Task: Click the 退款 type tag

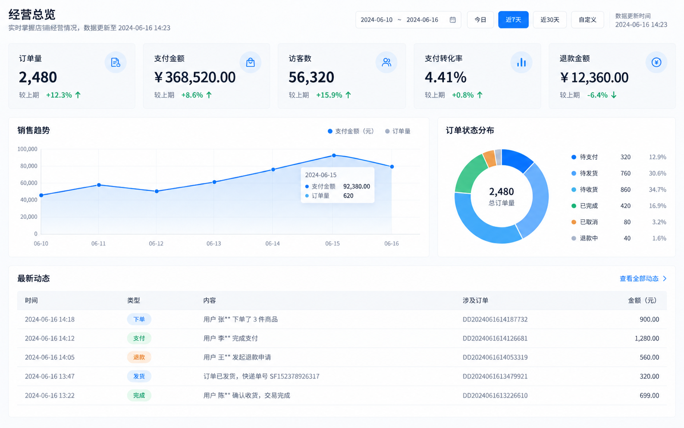Action: point(139,358)
